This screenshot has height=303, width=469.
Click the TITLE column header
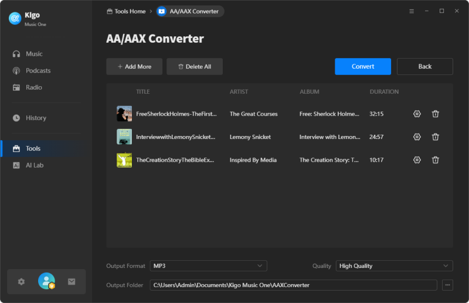click(143, 92)
